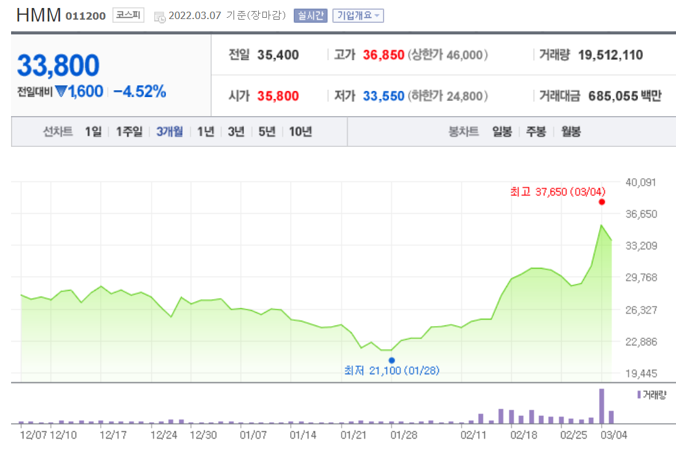
Task: Click the HMM stock name heading
Action: pyautogui.click(x=38, y=15)
